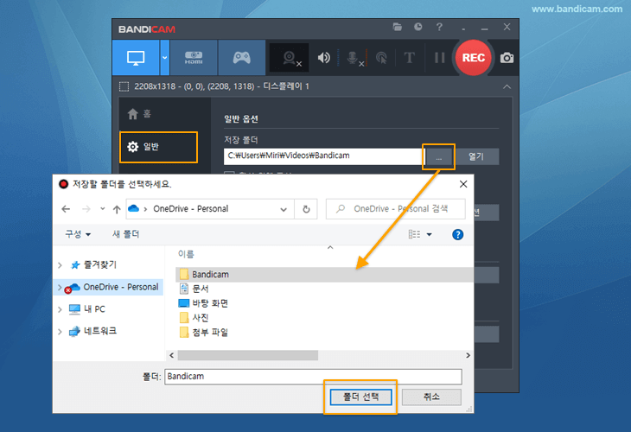Expand the 즐겨찾기 tree node
631x432 pixels.
tap(60, 265)
